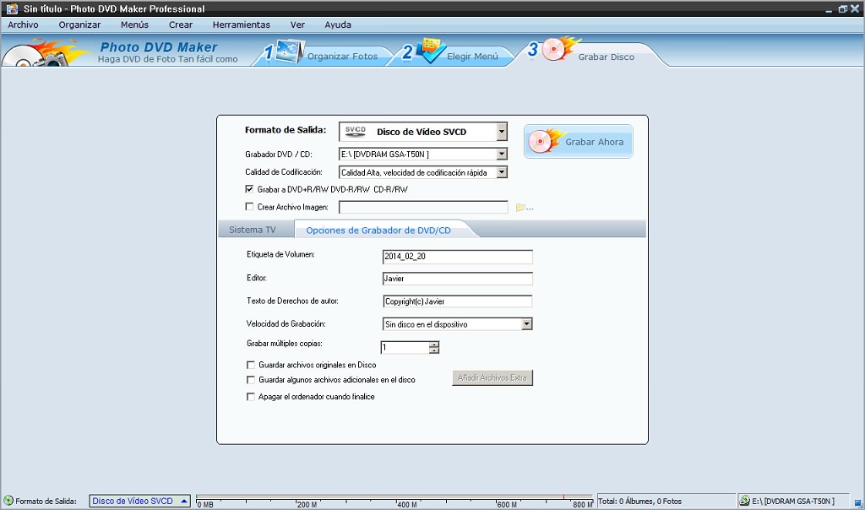This screenshot has width=865, height=510.
Task: Click the Grabar Ahora button
Action: (x=578, y=142)
